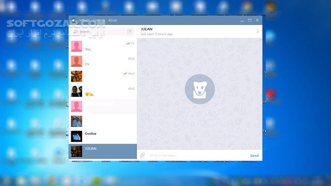Click the dog placeholder image in chat
This screenshot has width=331, height=186.
[200, 89]
